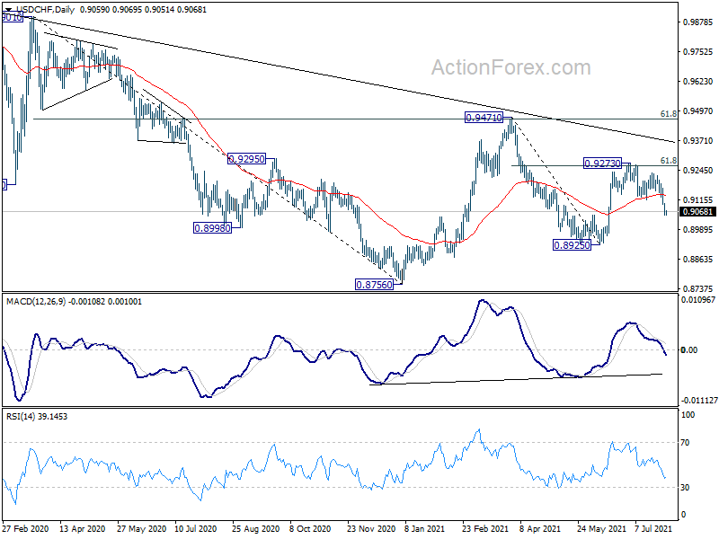719x539 pixels.
Task: Click the 23 Nov 2020 date label
Action: 371,528
